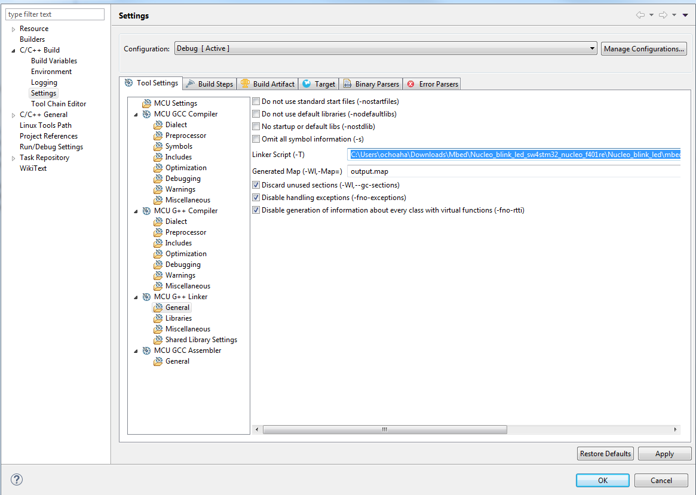The height and width of the screenshot is (495, 696).
Task: Click the back navigation arrow icon
Action: (640, 16)
